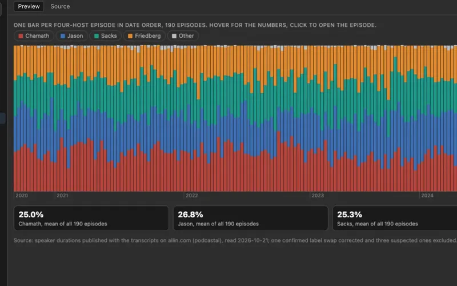The image size is (457, 286).
Task: Click the orange Friedberg color square
Action: 130,36
